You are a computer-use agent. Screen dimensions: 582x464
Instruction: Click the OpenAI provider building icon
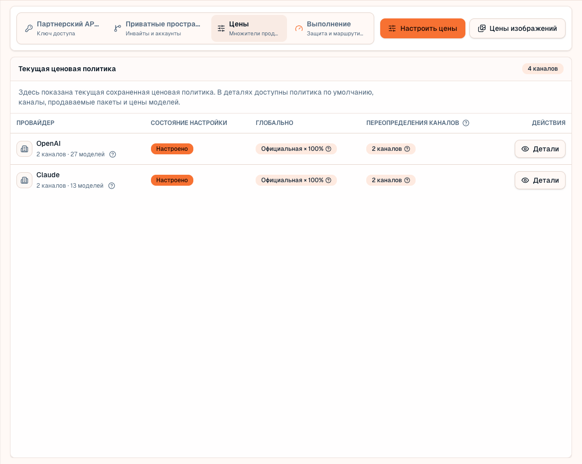click(x=24, y=149)
